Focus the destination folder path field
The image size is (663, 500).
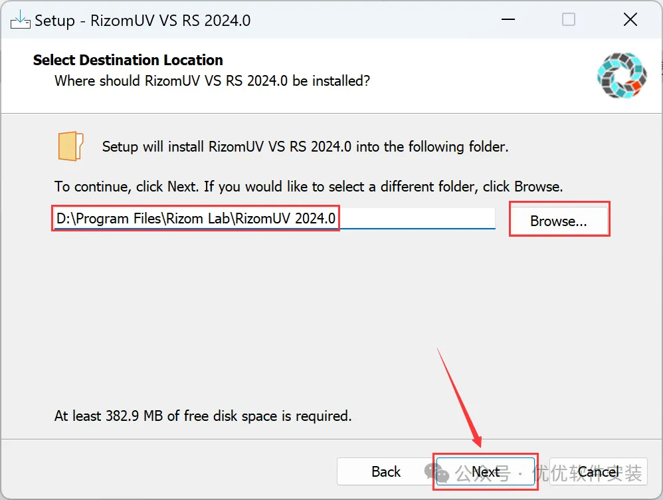[275, 219]
